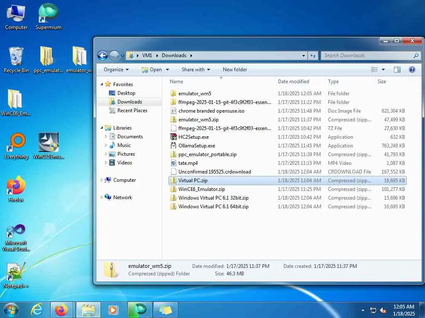The image size is (425, 318).
Task: Select Desktop under Favorites
Action: point(126,93)
